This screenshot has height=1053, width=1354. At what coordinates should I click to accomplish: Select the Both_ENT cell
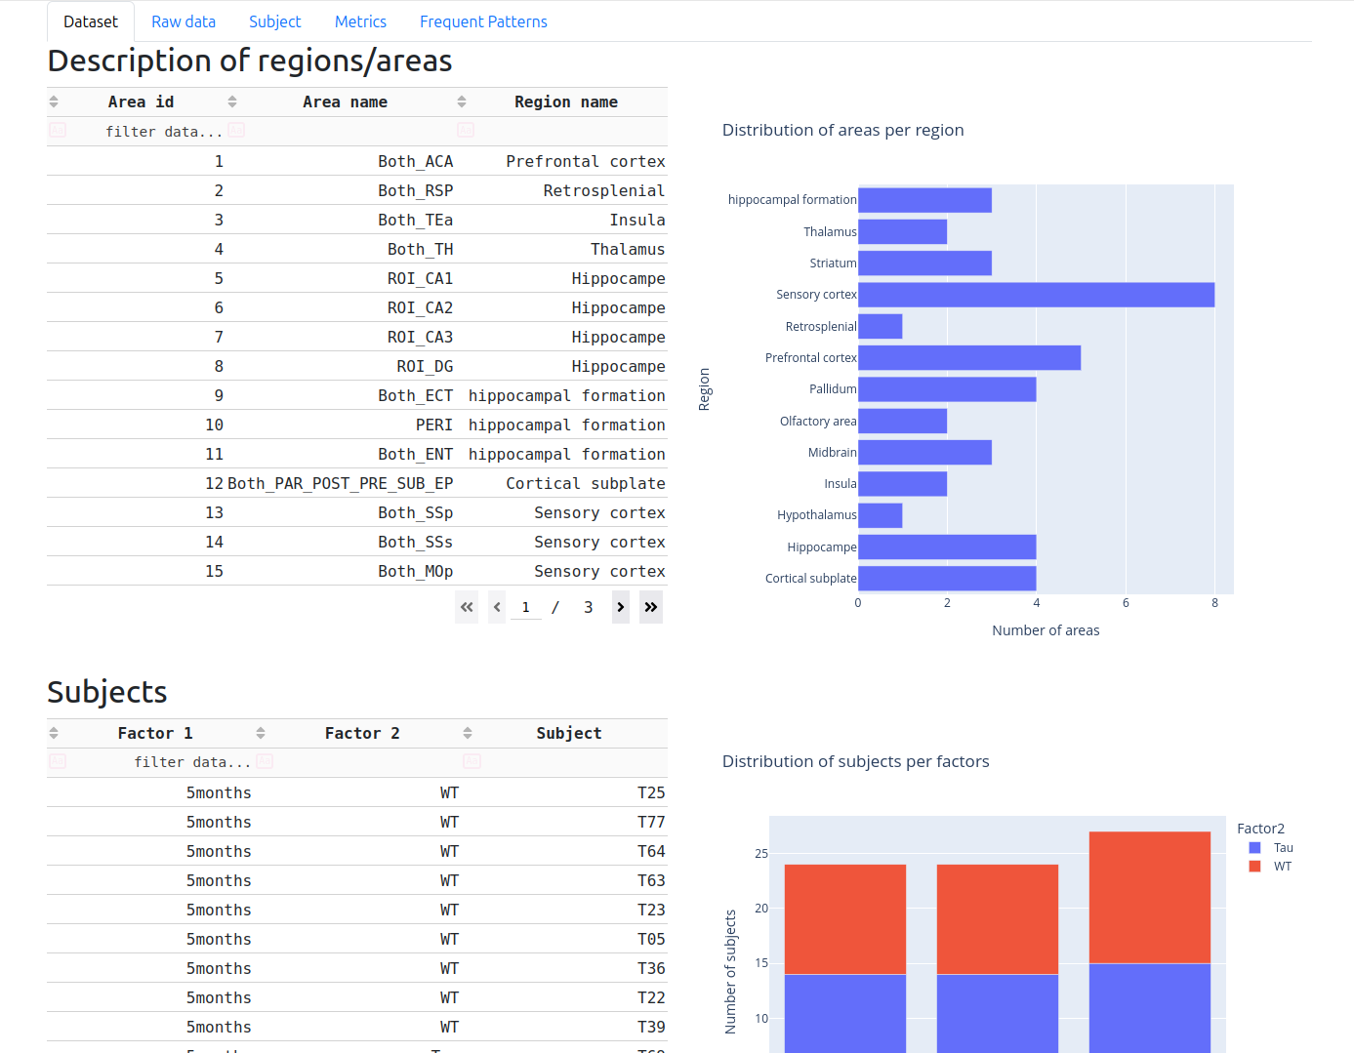click(x=341, y=454)
